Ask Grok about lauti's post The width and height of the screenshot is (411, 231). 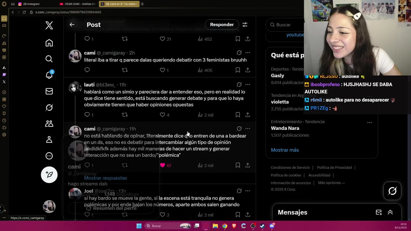tap(239, 85)
